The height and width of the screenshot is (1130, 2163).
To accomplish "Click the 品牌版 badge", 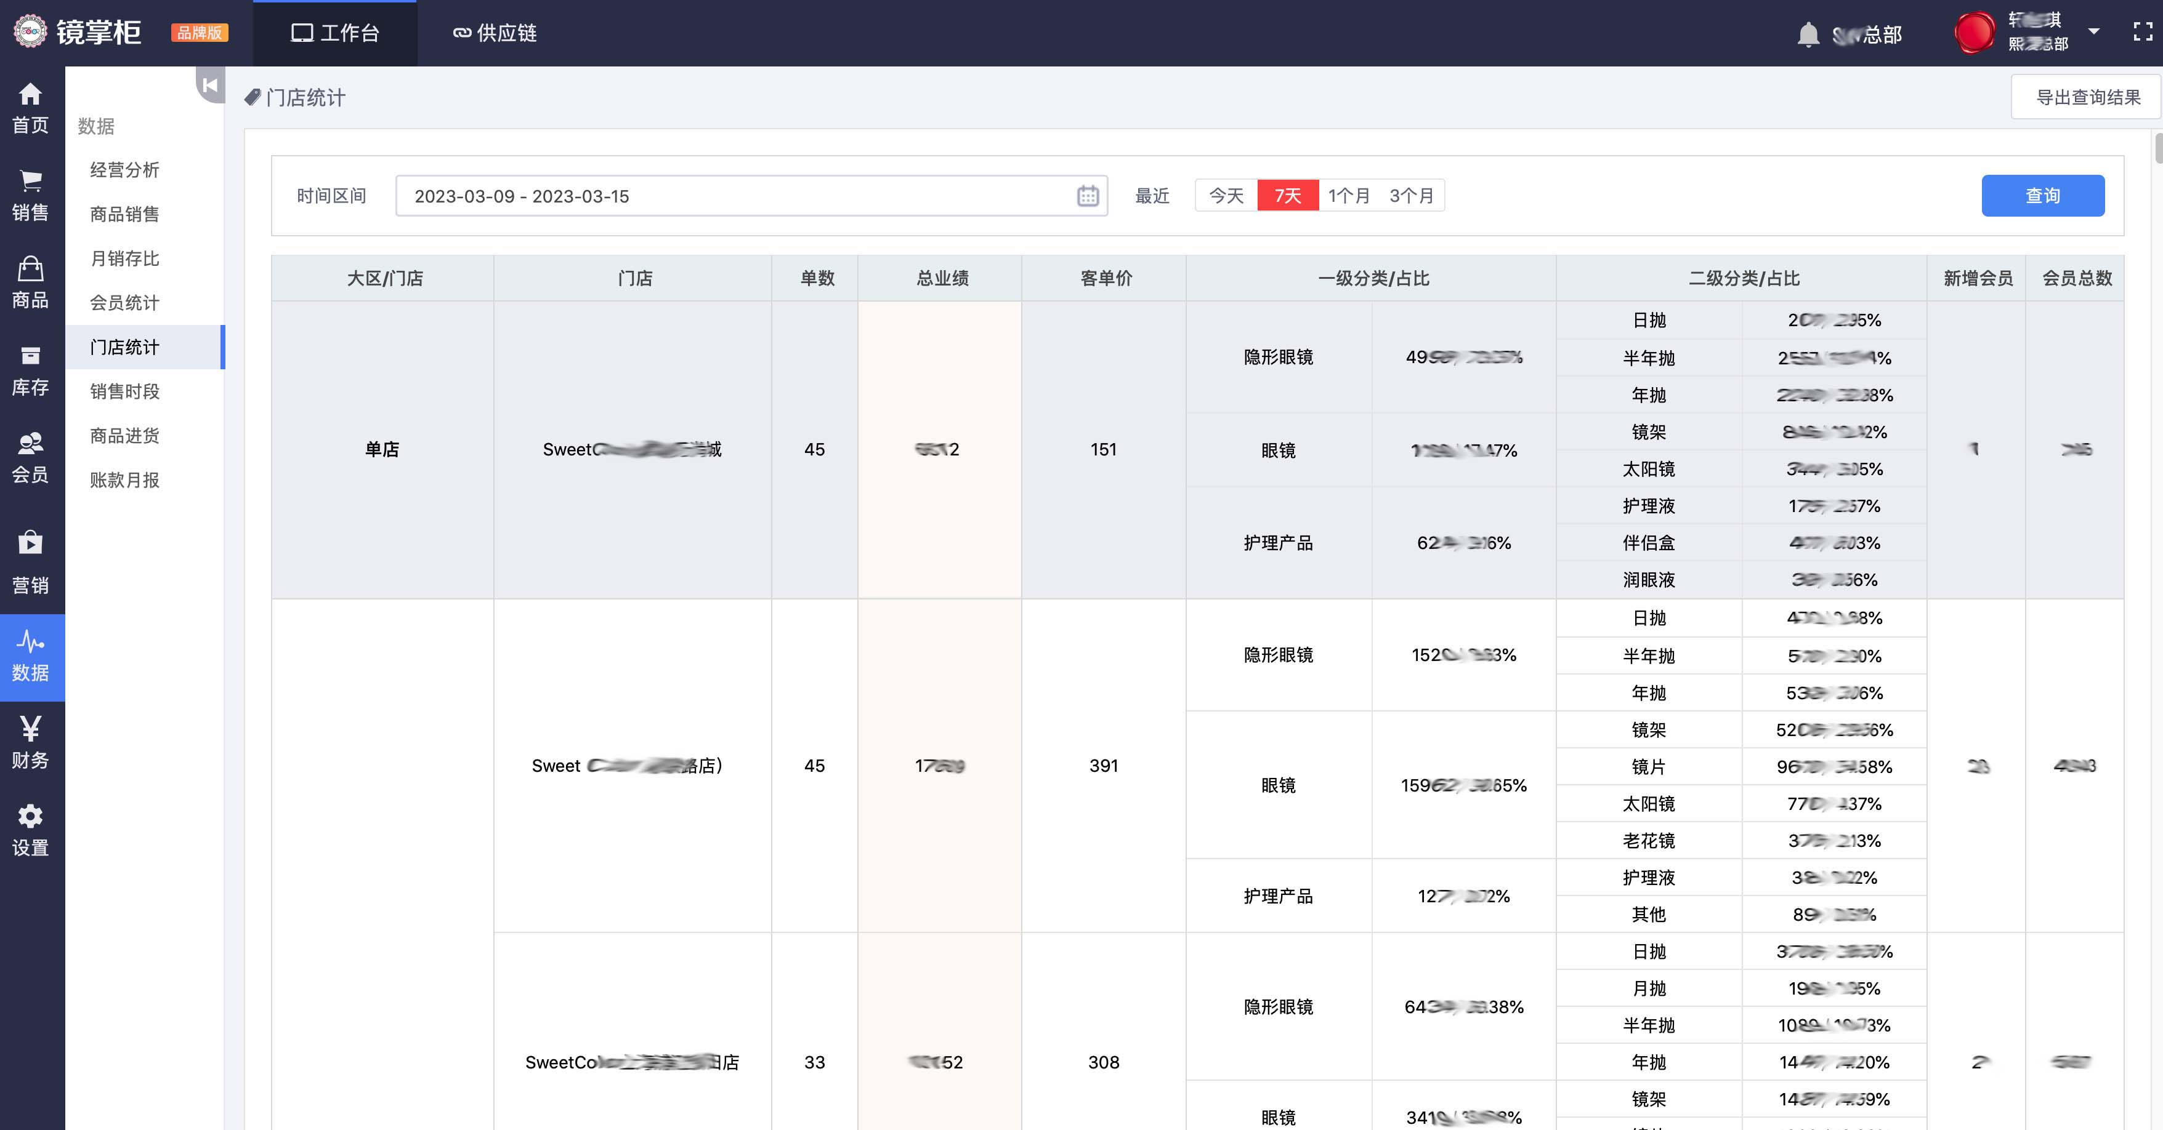I will (x=200, y=33).
